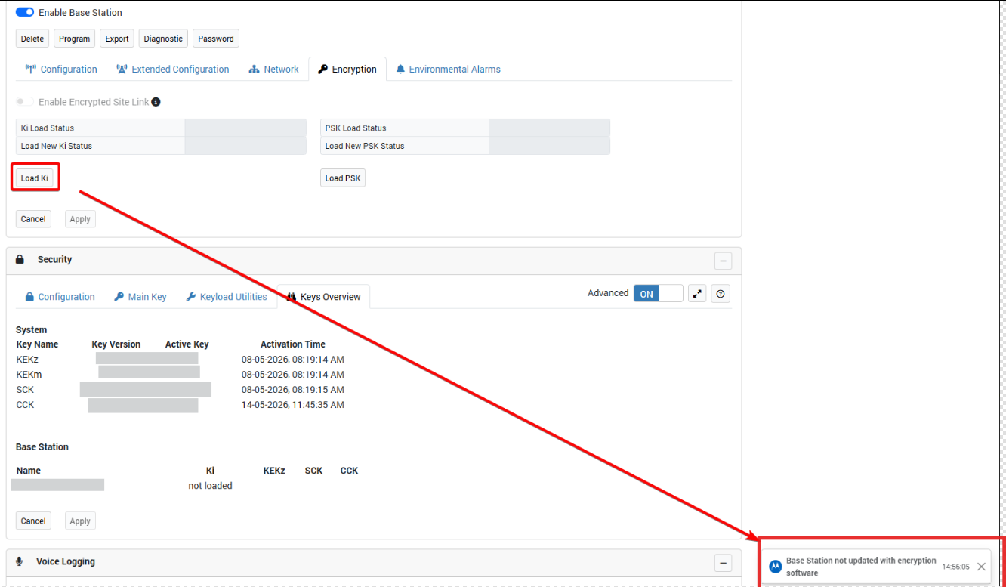Image resolution: width=1006 pixels, height=587 pixels.
Task: Click the Load Ki button
Action: [x=35, y=178]
